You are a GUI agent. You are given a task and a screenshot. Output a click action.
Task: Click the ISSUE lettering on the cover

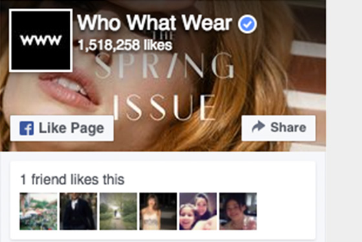coord(165,107)
